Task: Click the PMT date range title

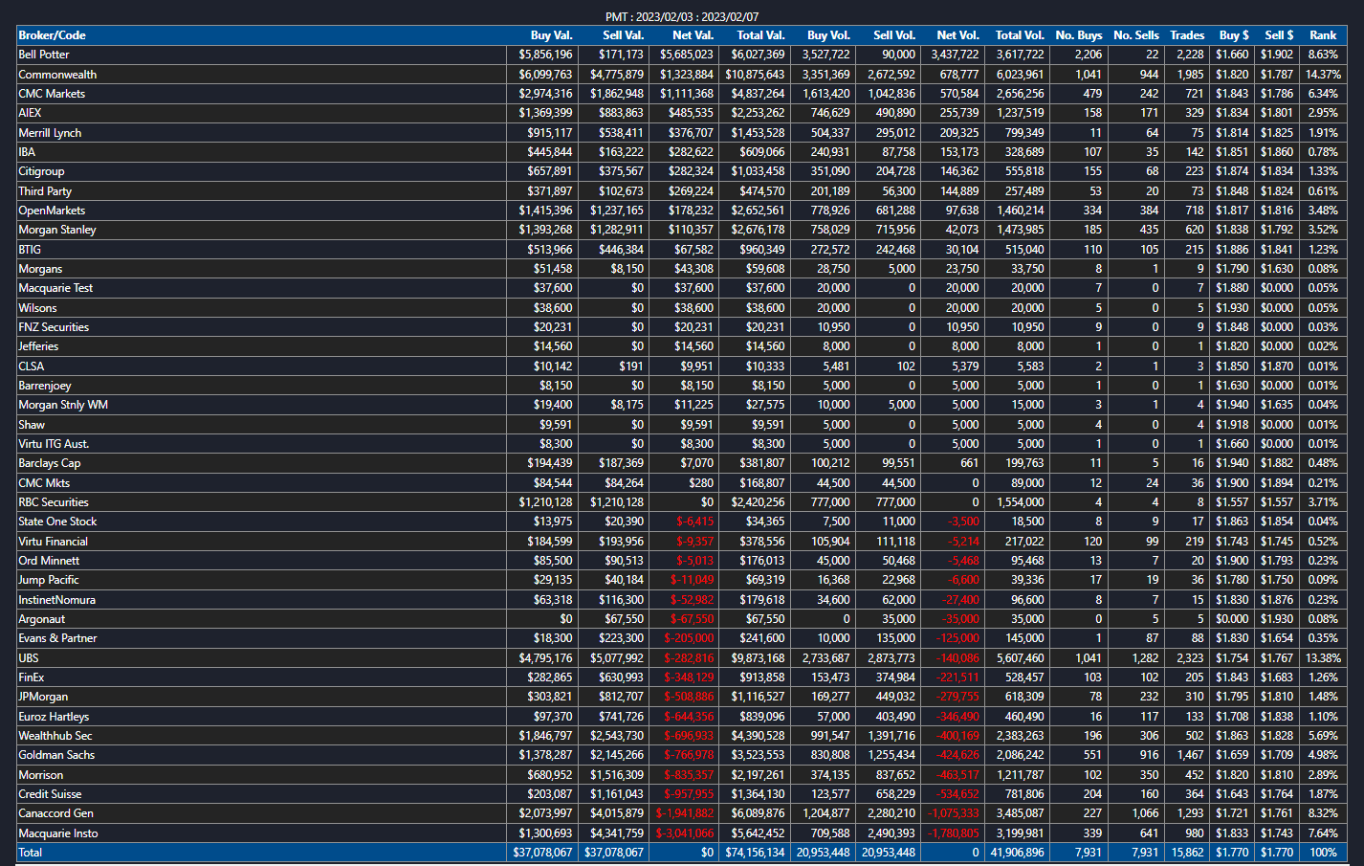Action: pyautogui.click(x=682, y=17)
